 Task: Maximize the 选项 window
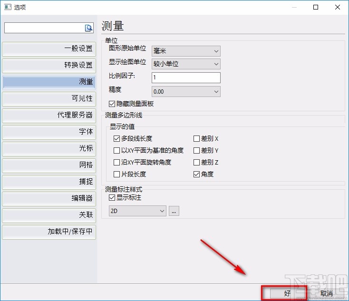[316, 7]
